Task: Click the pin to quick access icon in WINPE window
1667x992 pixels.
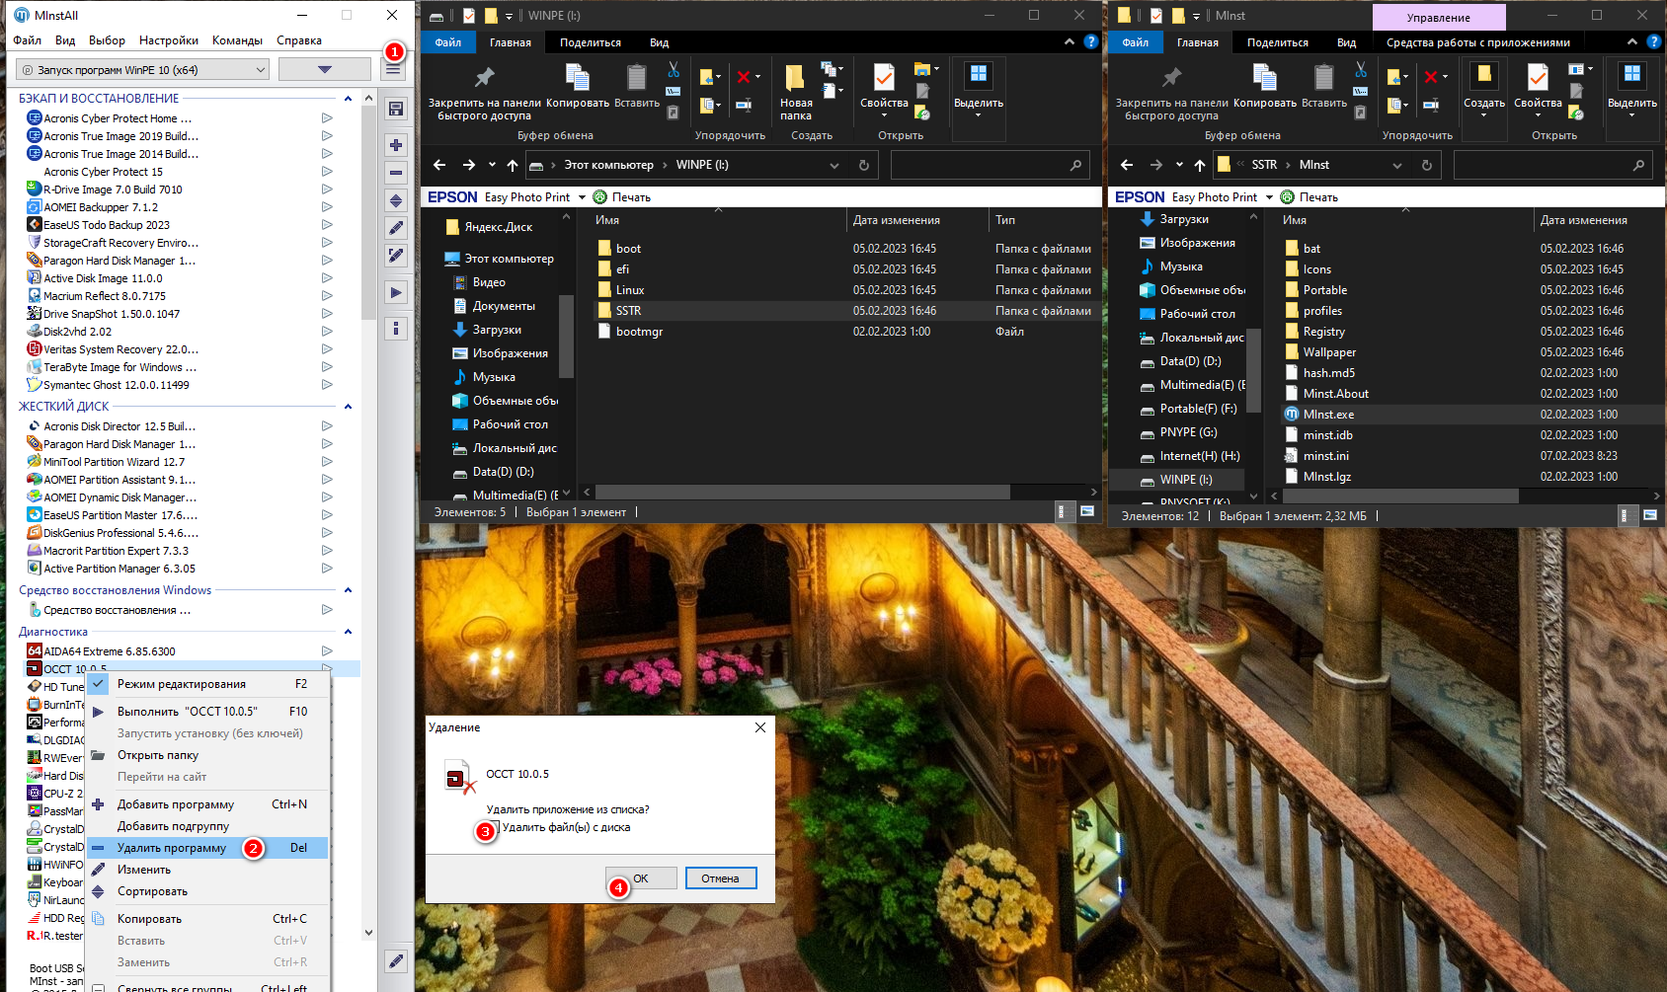Action: click(484, 77)
